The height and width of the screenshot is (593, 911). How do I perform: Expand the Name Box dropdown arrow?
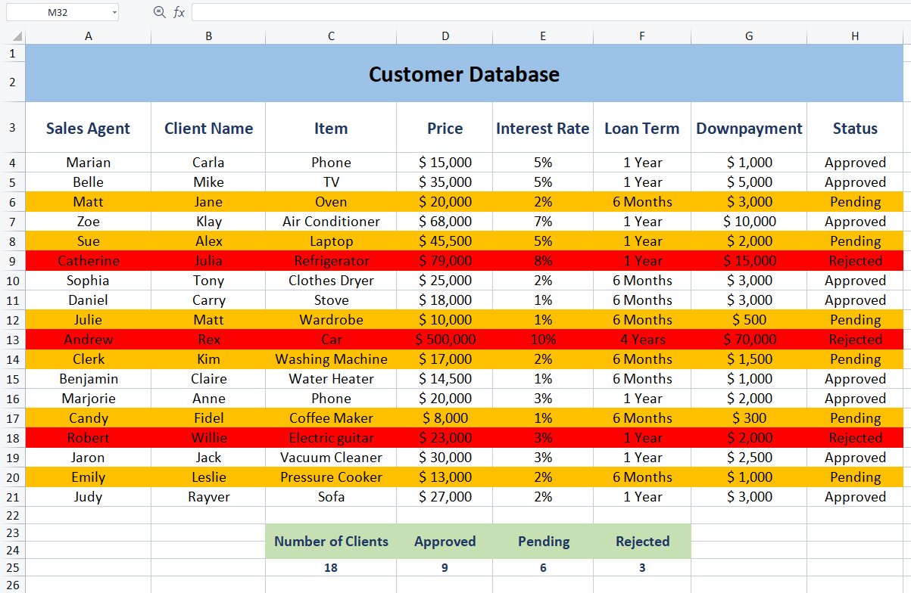click(114, 12)
